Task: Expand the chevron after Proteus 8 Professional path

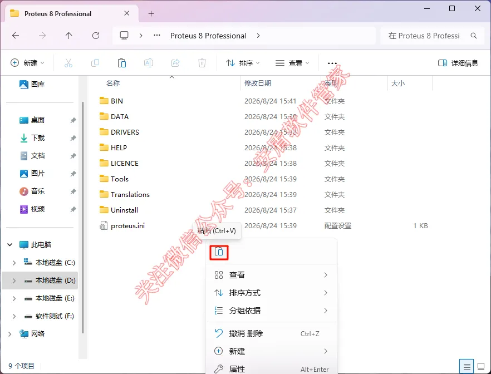Action: (x=258, y=36)
